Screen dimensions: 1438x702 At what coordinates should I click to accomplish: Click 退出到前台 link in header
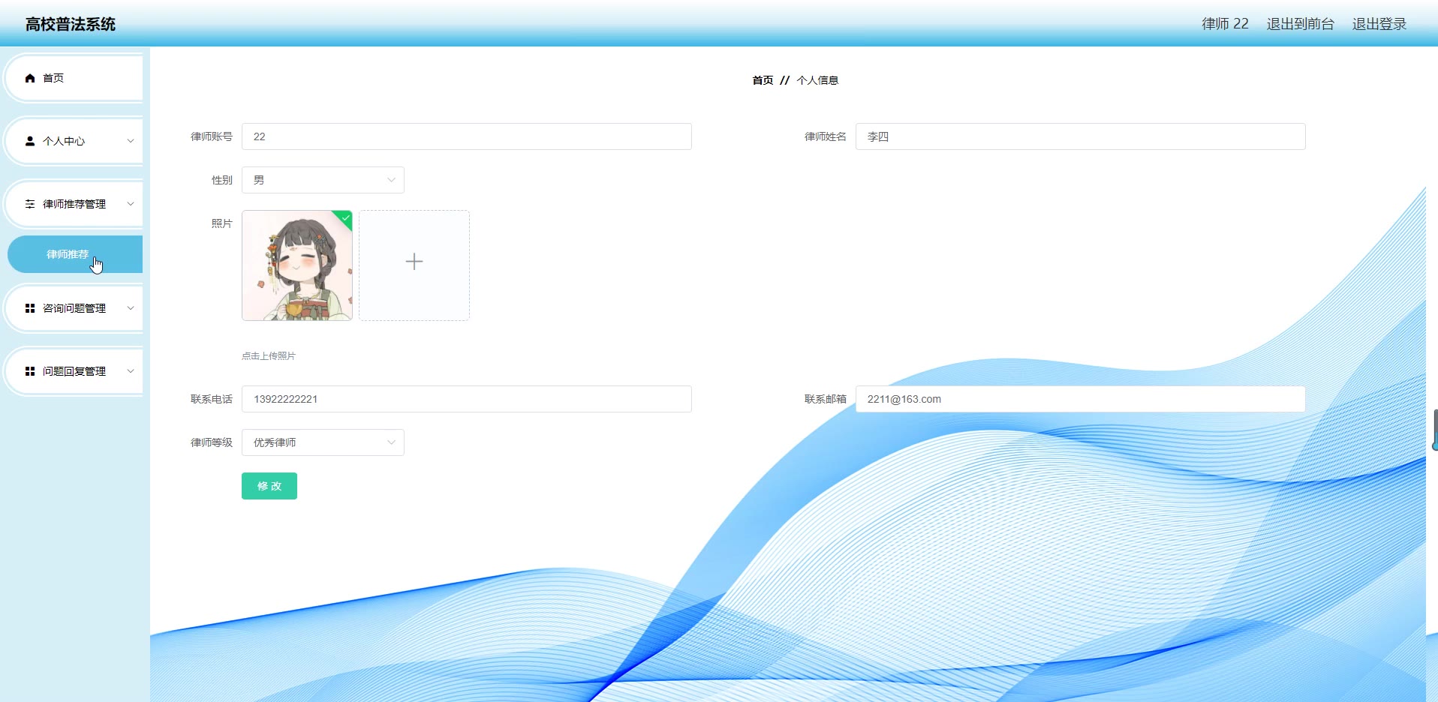pyautogui.click(x=1301, y=24)
